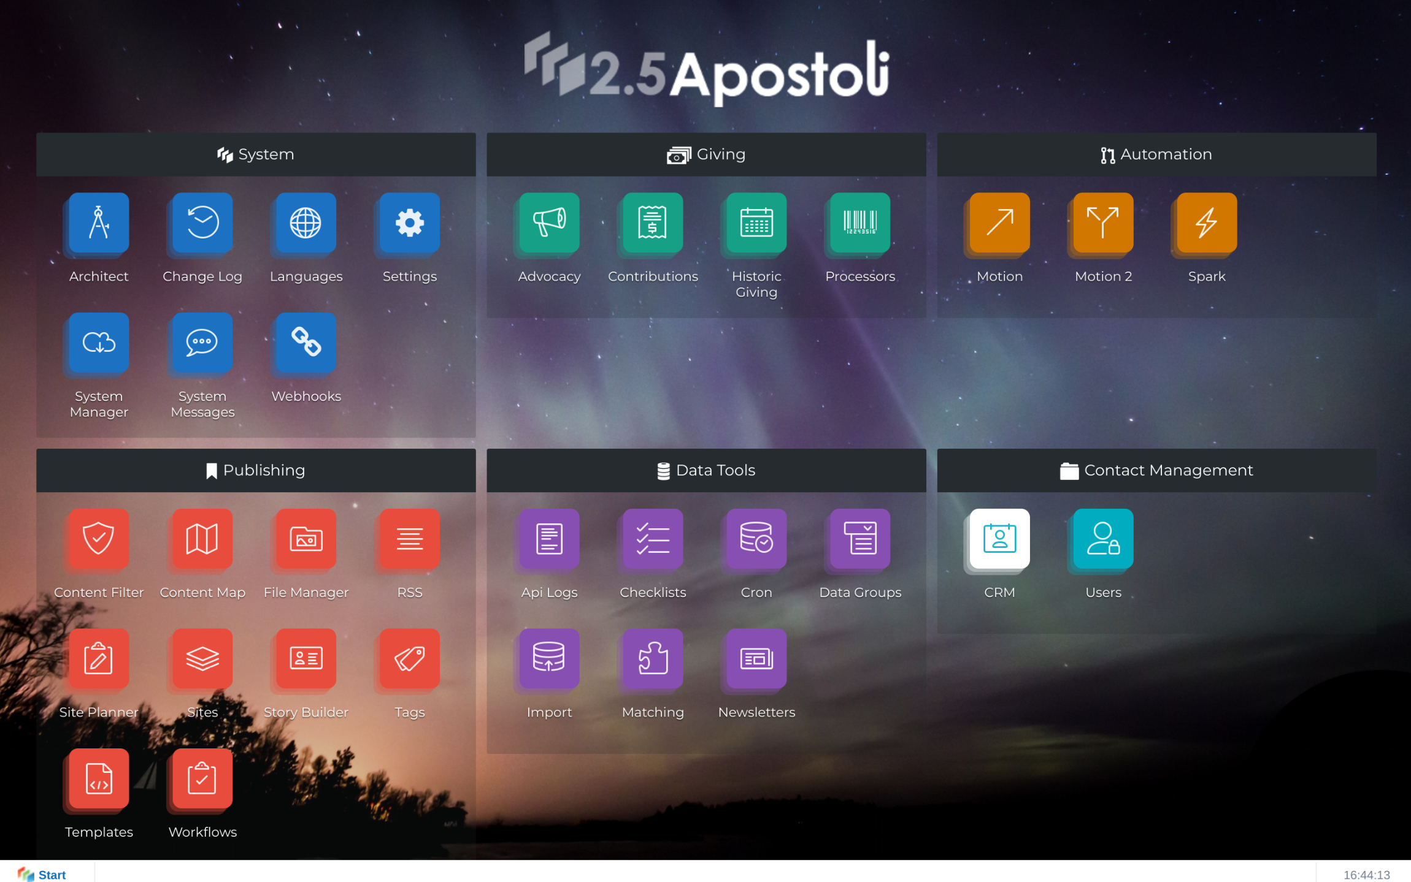Click the Historic Giving label
Viewport: 1411px width, 882px height.
[756, 284]
